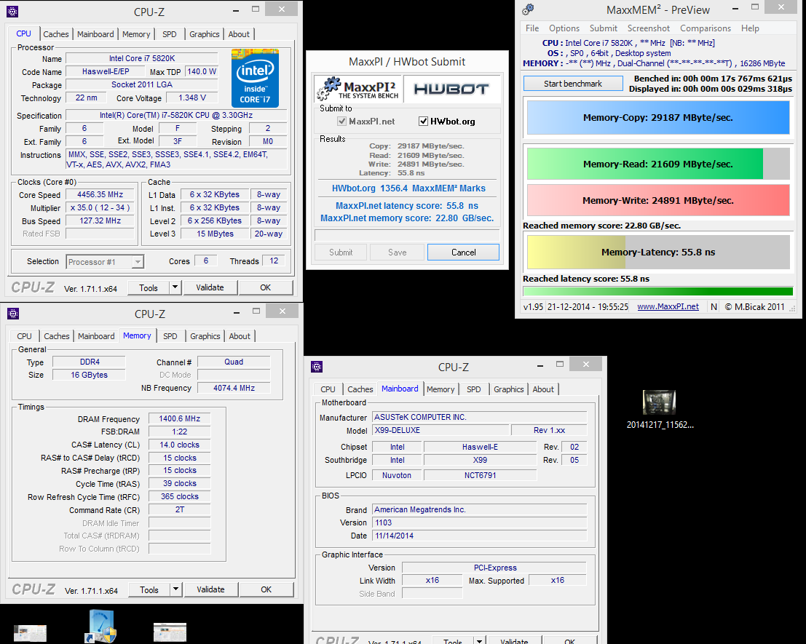The width and height of the screenshot is (806, 644).
Task: Select Memory tab in Mainboard CPU-Z window
Action: (x=440, y=390)
